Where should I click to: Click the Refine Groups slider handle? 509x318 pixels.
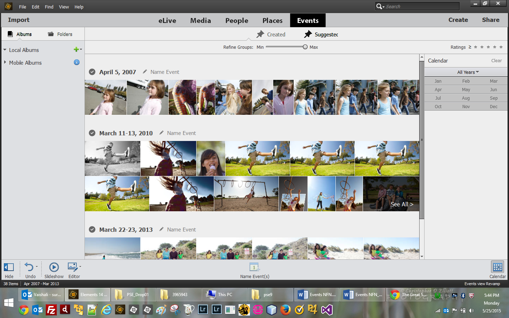[x=305, y=47]
